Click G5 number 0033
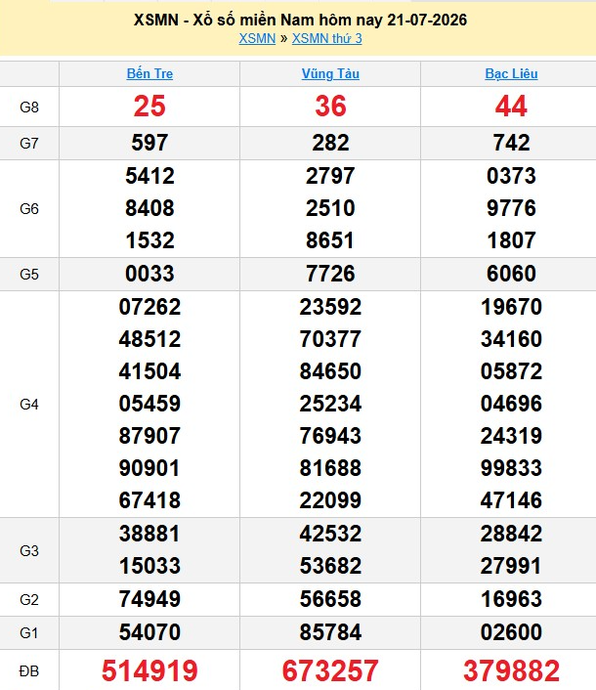The image size is (596, 690). click(149, 274)
